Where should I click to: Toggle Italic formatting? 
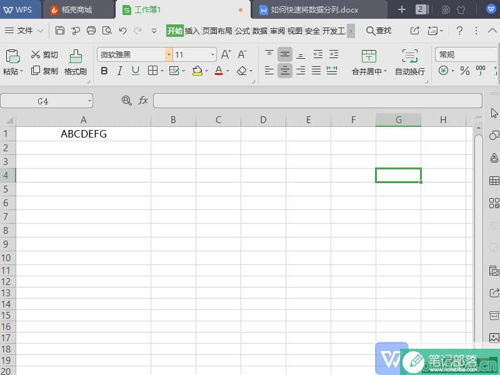[119, 71]
